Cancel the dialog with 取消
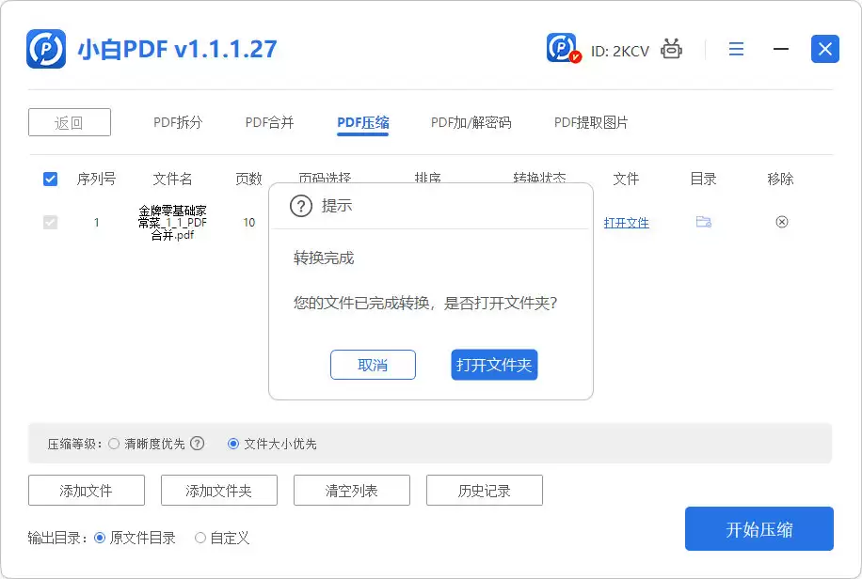 pyautogui.click(x=373, y=366)
